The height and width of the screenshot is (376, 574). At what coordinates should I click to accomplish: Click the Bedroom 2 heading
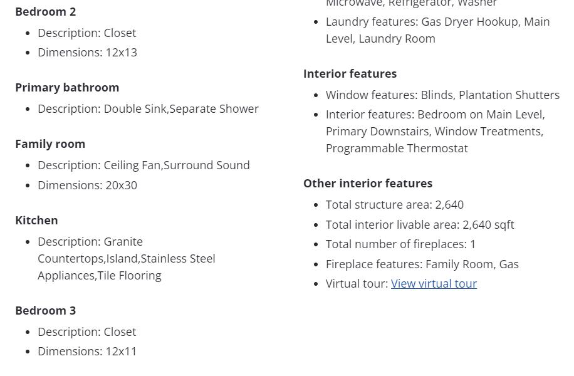46,12
